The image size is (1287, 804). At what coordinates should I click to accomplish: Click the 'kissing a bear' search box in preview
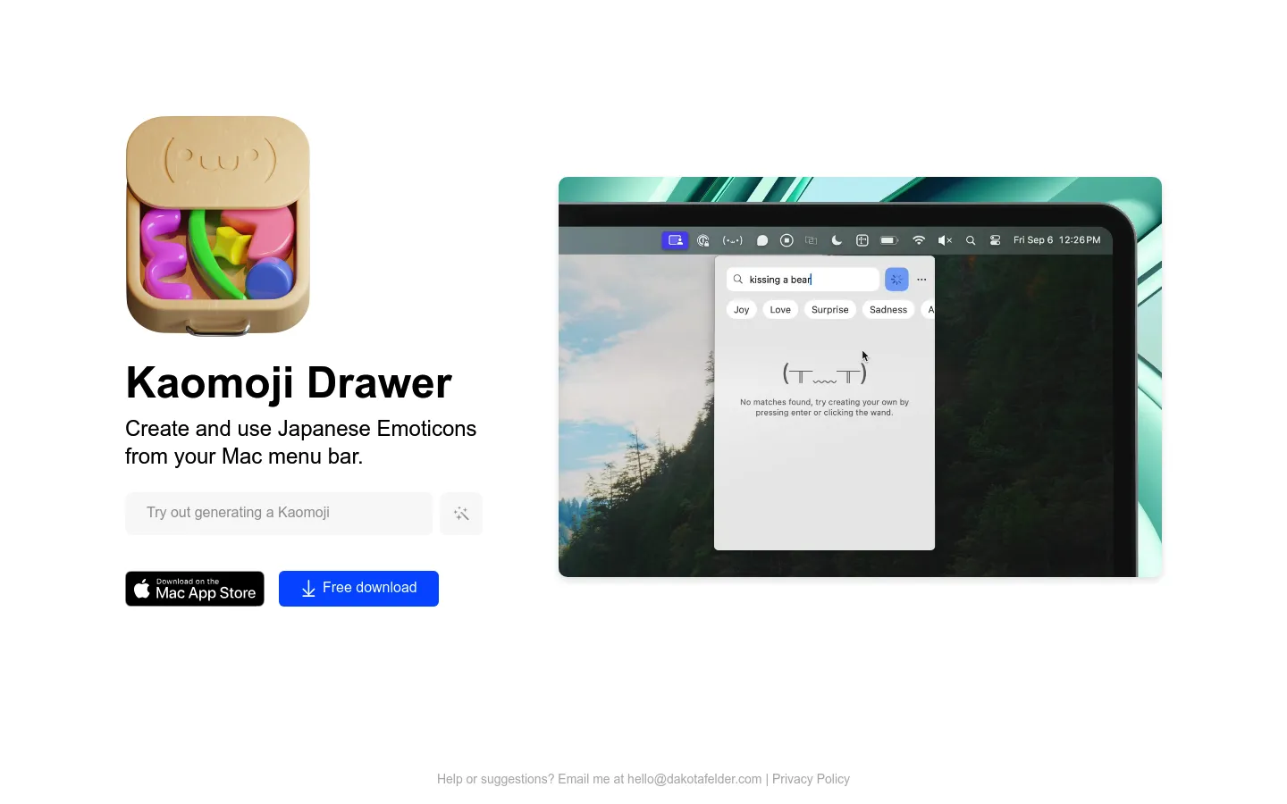pos(803,280)
